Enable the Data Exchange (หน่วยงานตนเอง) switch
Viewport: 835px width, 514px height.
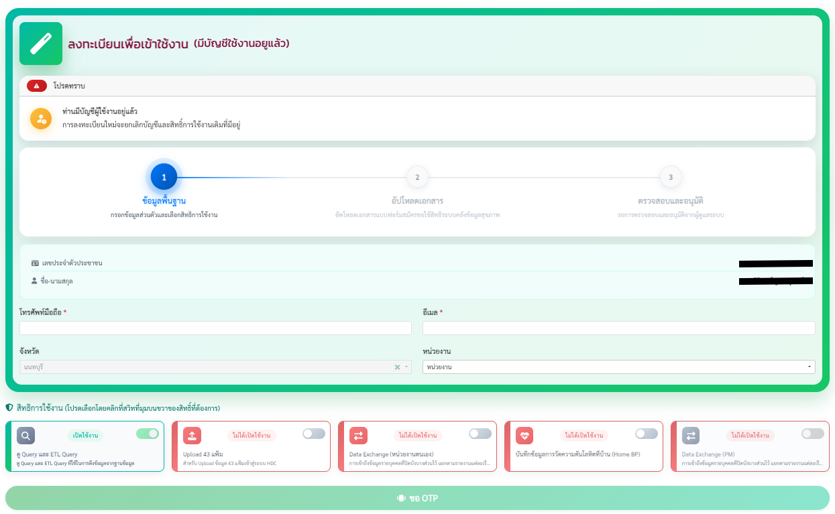coord(480,434)
